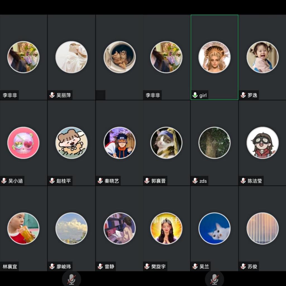Select the name label 樊旋宇
Viewport: 286px width, 286px height.
(x=159, y=267)
